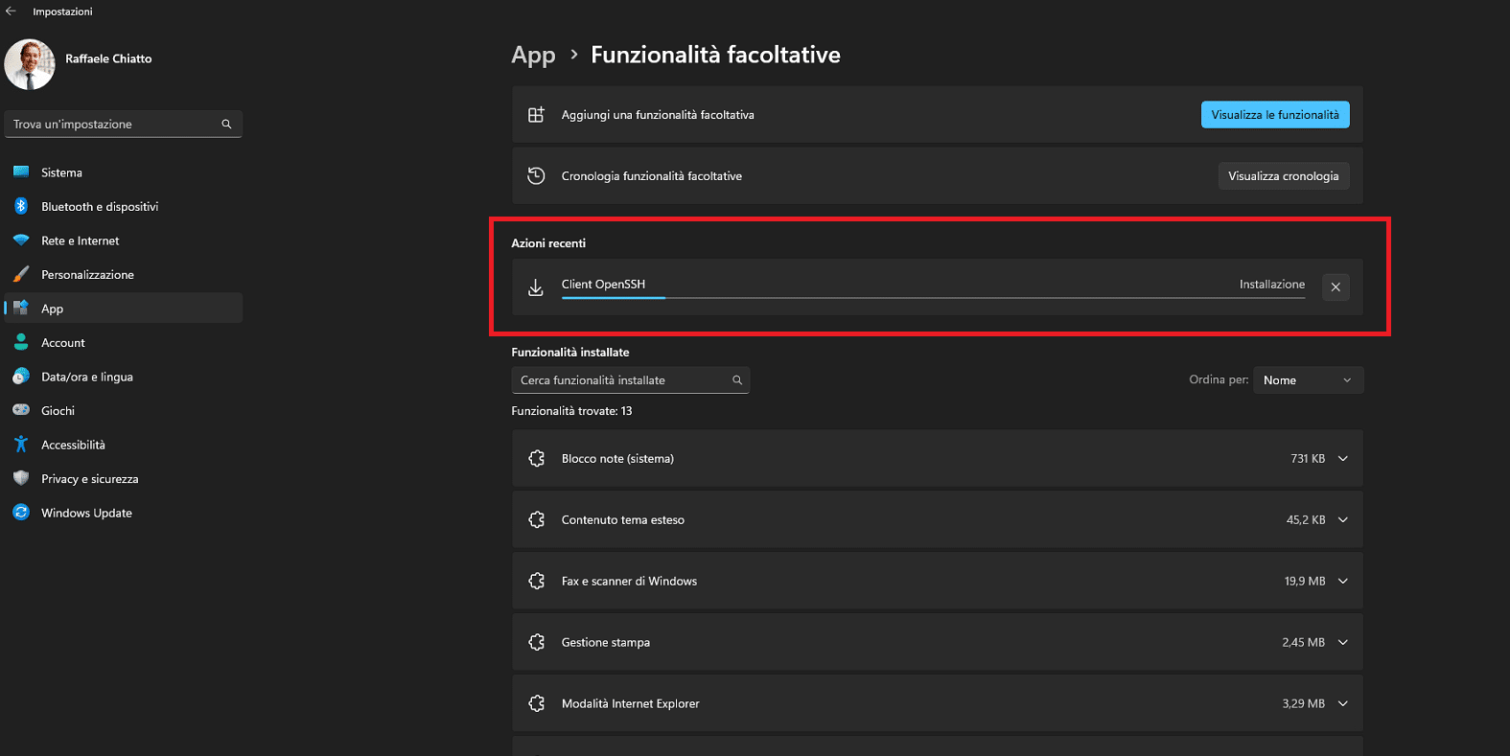Screen dimensions: 1510x756
Task: Click the Client OpenSSH download icon
Action: (x=536, y=287)
